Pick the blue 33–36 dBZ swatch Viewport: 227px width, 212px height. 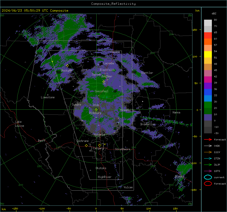click(x=208, y=92)
